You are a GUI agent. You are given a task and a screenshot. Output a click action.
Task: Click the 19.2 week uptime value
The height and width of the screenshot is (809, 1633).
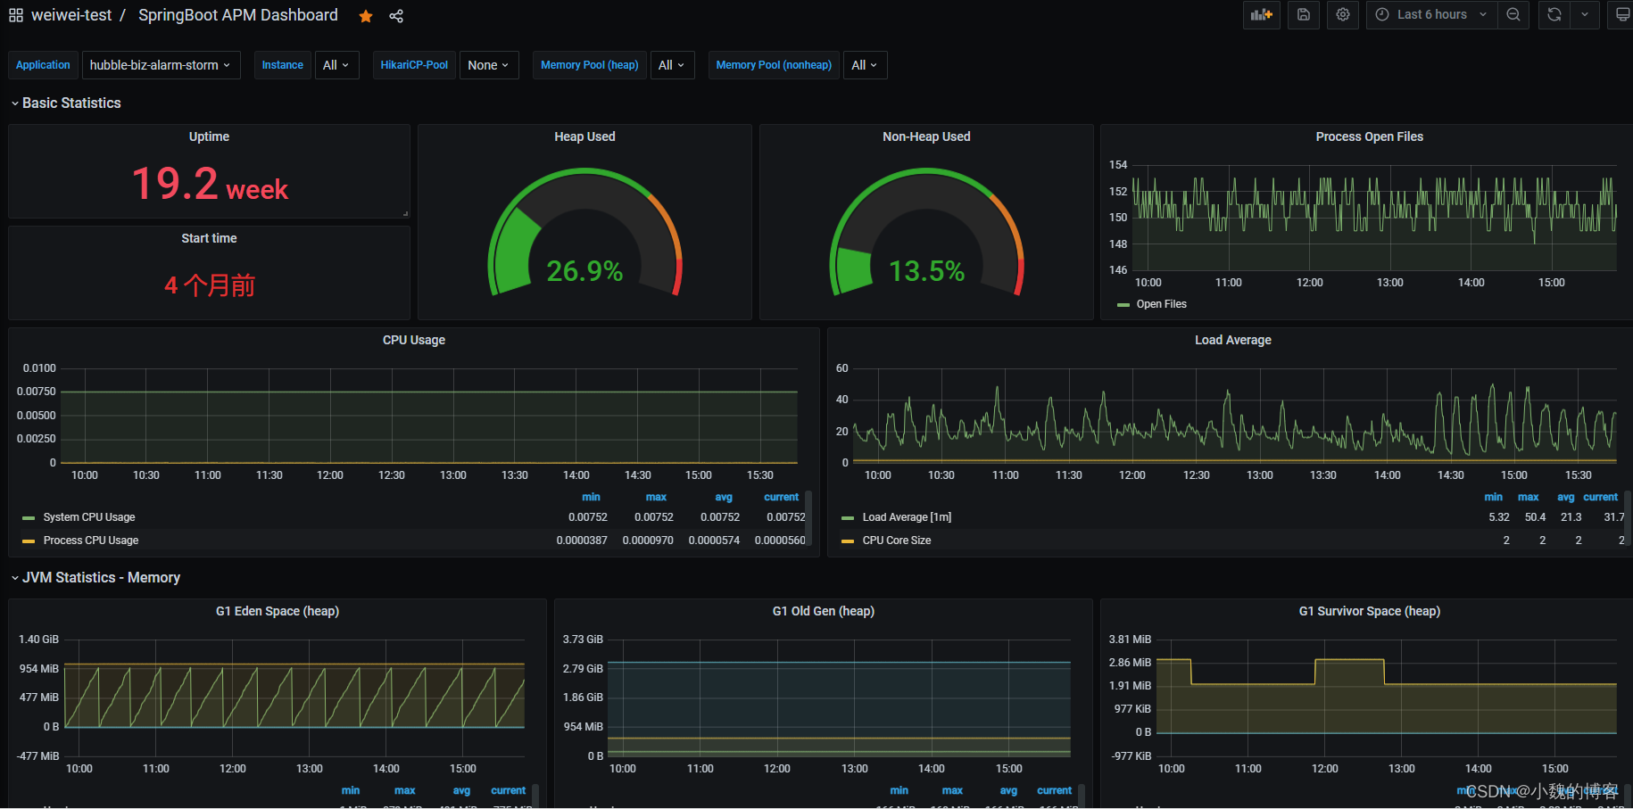coord(210,184)
